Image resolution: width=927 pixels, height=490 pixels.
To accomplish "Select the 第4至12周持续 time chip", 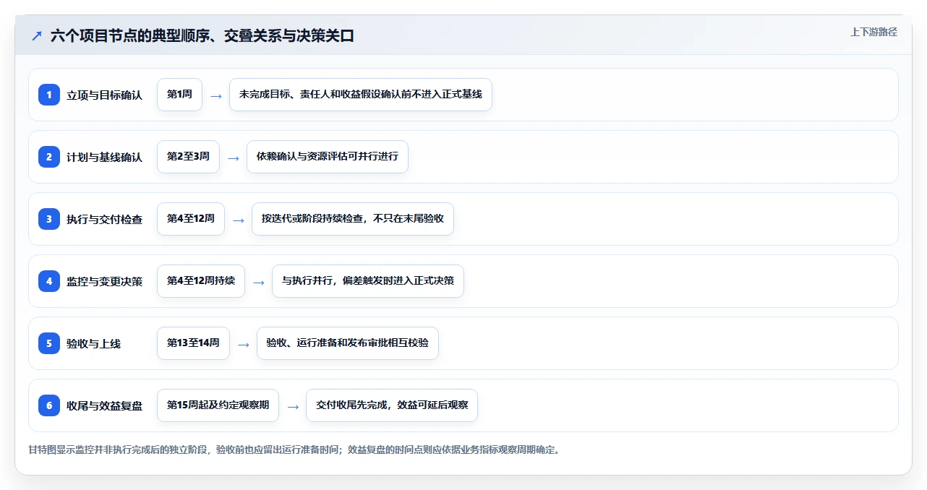I will click(201, 281).
